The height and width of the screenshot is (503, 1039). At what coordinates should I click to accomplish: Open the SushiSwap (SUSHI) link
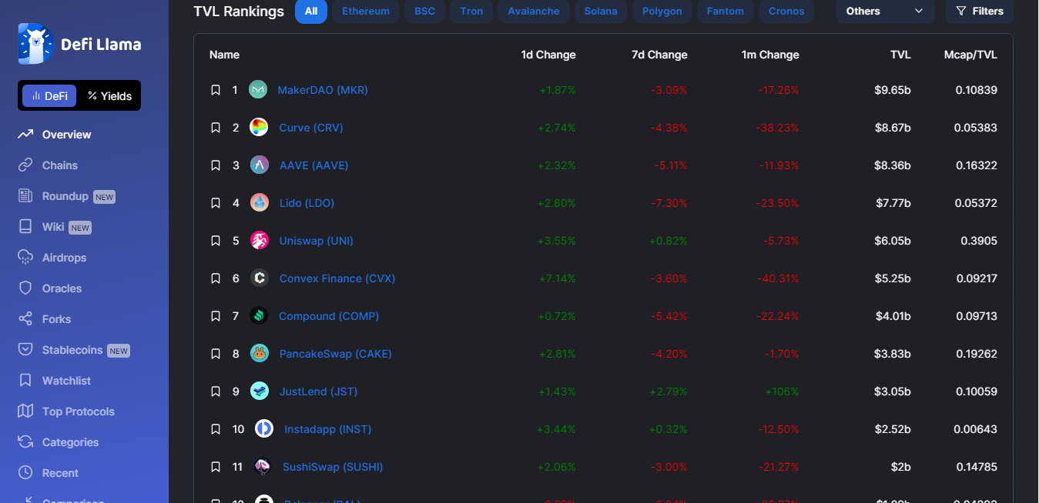[333, 467]
